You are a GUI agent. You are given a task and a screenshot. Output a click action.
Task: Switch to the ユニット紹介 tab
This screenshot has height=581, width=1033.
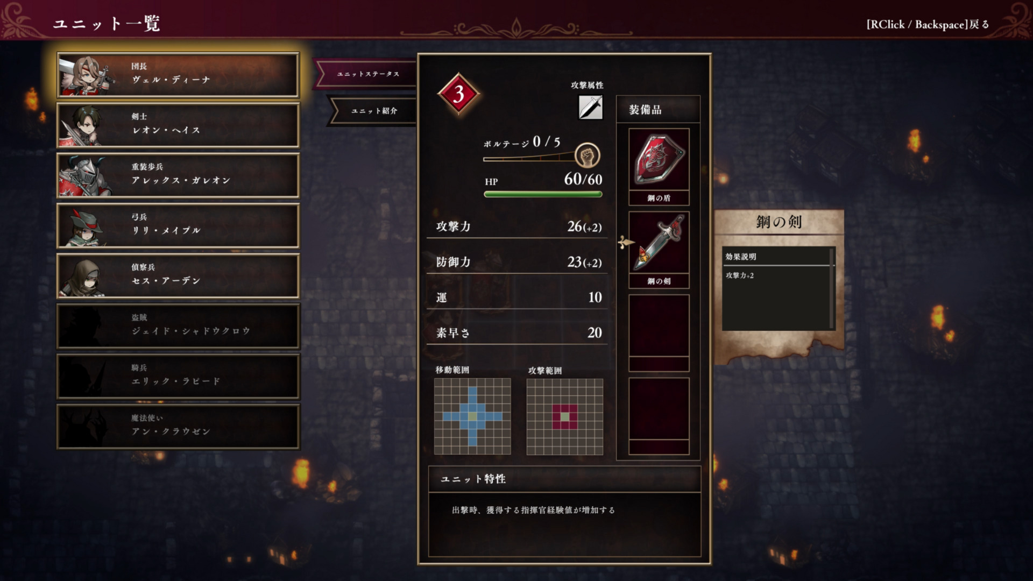tap(373, 111)
